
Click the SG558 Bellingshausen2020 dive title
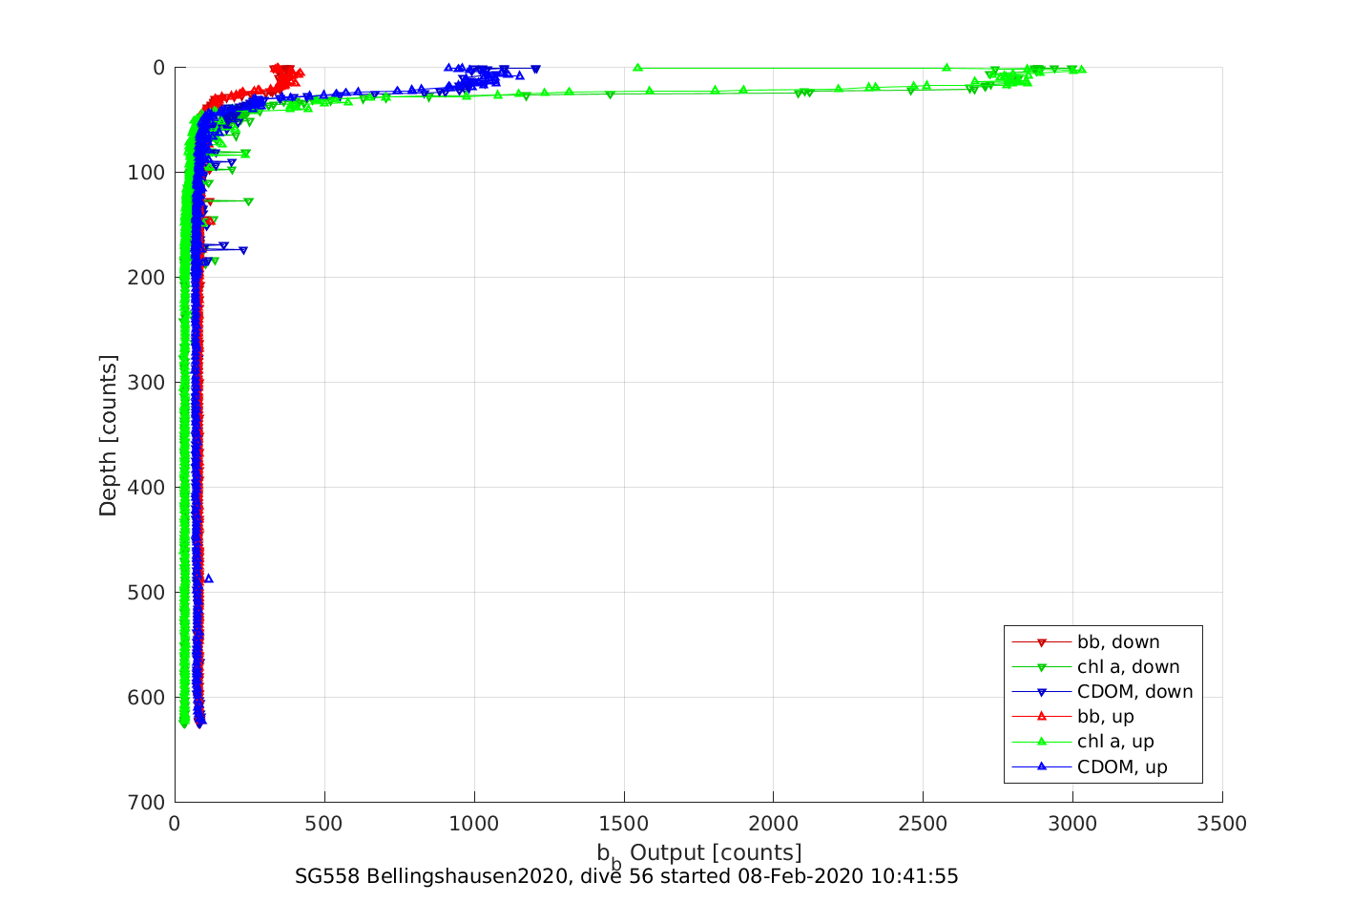point(627,876)
